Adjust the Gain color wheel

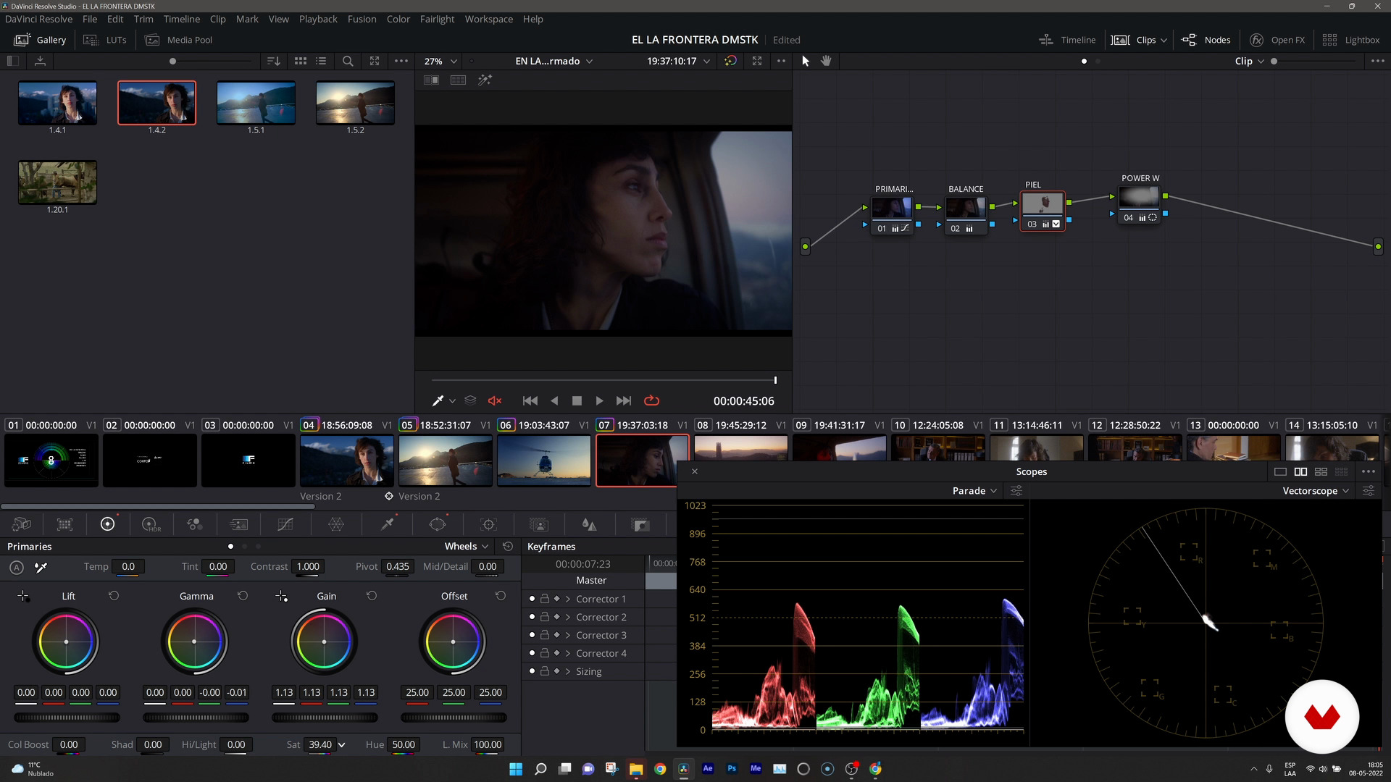pyautogui.click(x=324, y=642)
